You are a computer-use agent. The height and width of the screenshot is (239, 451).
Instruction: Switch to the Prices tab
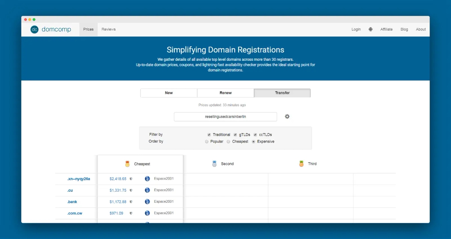(x=88, y=29)
